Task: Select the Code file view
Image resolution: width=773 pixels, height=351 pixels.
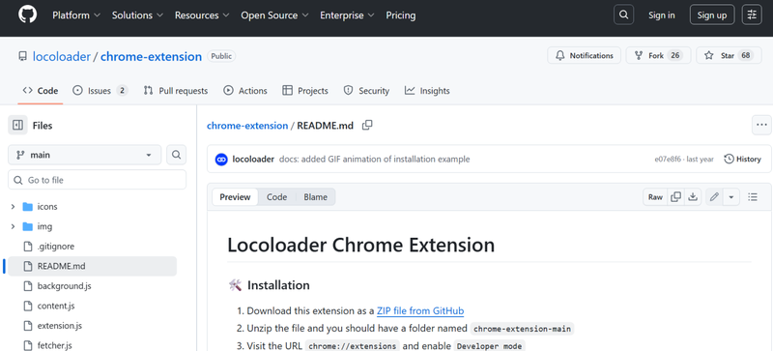Action: 276,197
